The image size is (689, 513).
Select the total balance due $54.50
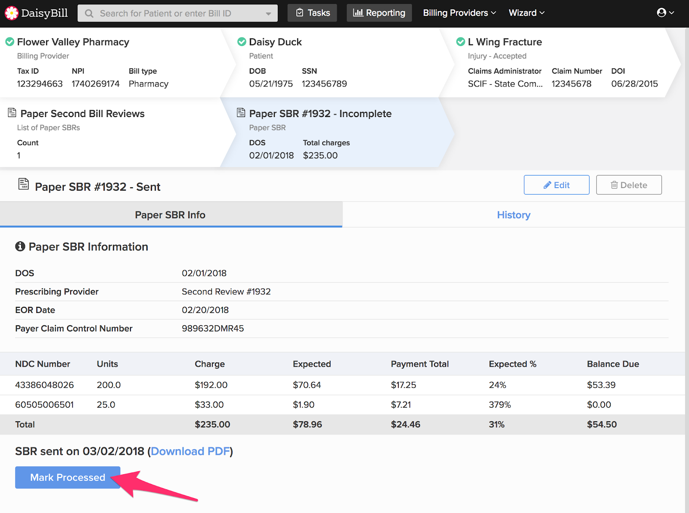coord(602,424)
